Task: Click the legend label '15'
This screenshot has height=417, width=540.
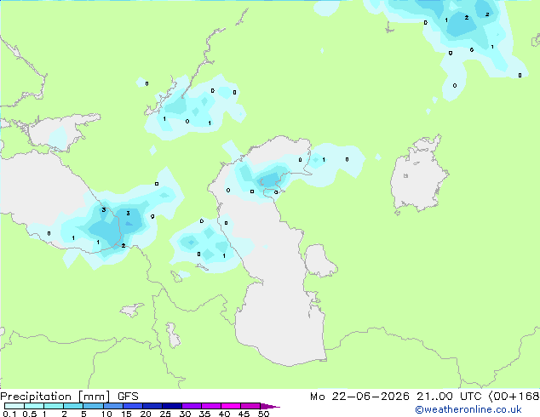Action: 126,414
